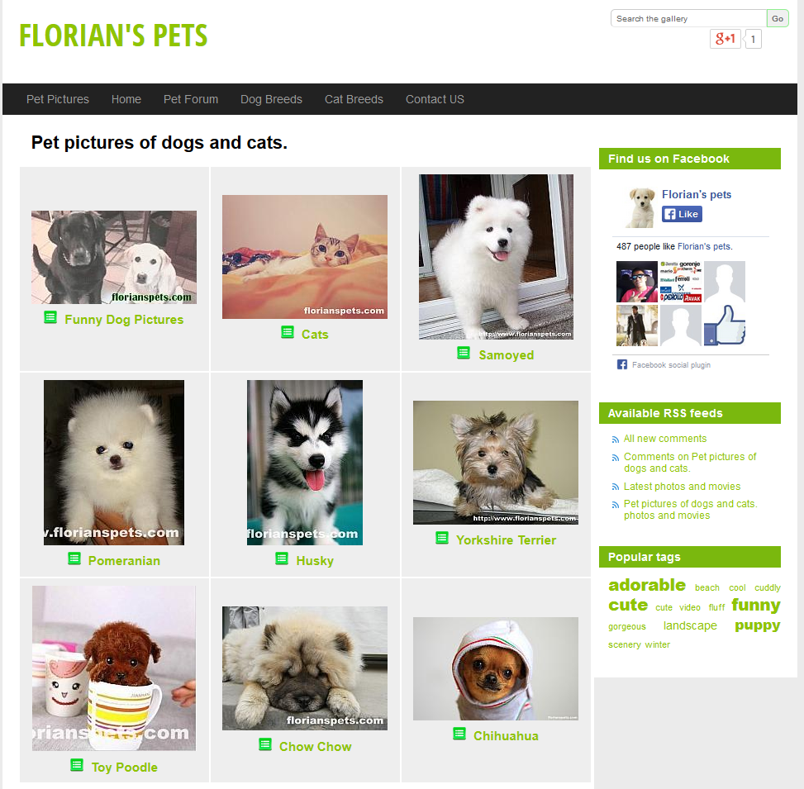Open the Chow Chow thumbnail image

tap(305, 668)
